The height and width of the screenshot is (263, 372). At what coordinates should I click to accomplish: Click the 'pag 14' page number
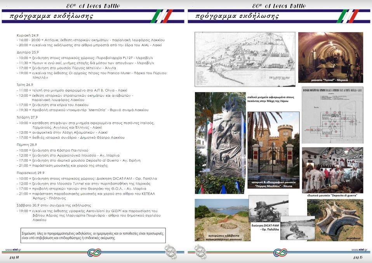(x=14, y=257)
